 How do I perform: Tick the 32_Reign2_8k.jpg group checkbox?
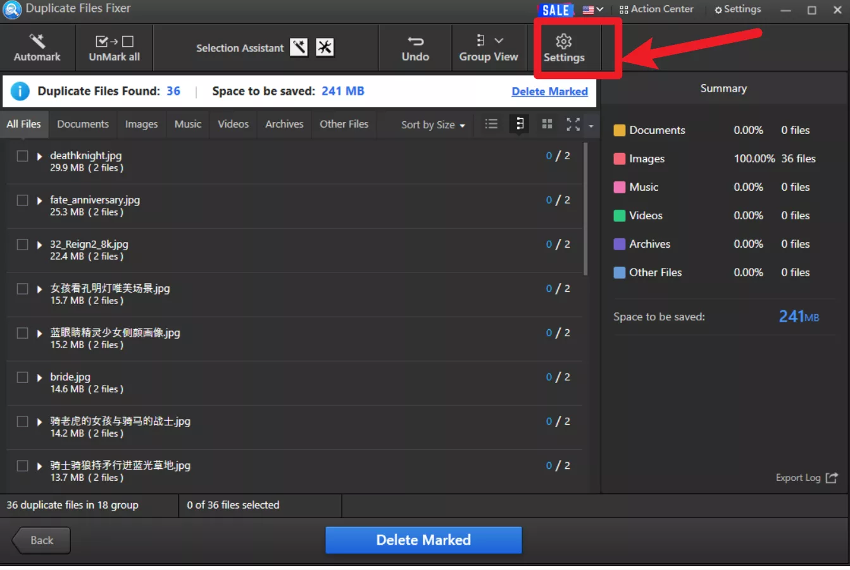click(23, 245)
